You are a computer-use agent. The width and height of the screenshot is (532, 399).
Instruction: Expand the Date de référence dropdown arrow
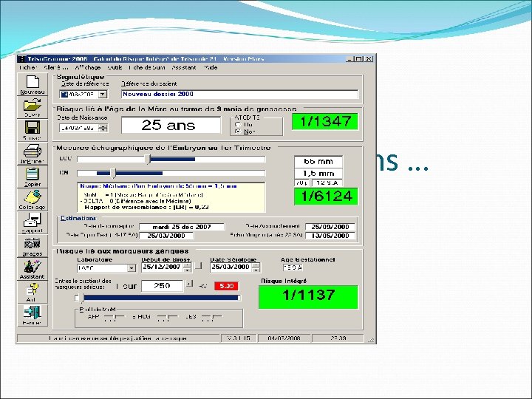coord(103,95)
